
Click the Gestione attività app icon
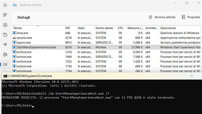(15, 5)
